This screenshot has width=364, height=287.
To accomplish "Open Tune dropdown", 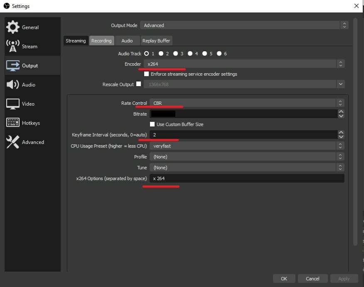I will click(247, 167).
